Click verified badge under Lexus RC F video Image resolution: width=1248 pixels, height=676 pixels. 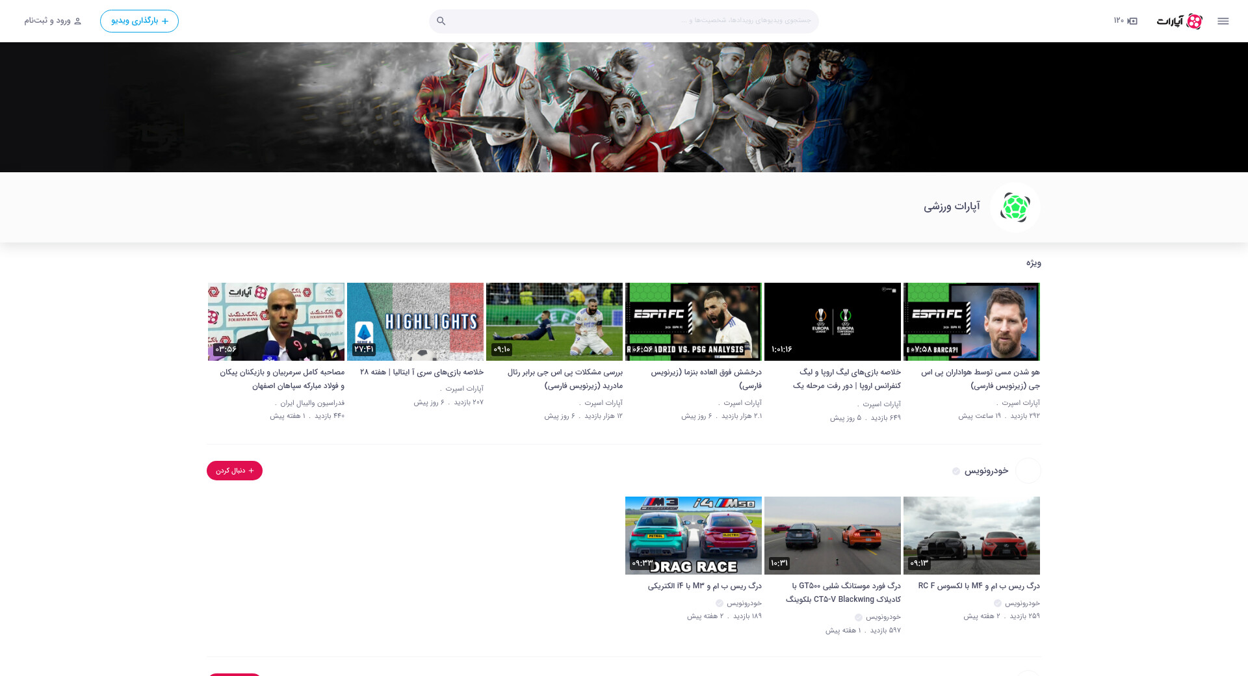coord(998,603)
